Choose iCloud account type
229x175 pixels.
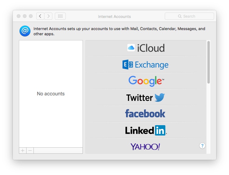(146, 48)
